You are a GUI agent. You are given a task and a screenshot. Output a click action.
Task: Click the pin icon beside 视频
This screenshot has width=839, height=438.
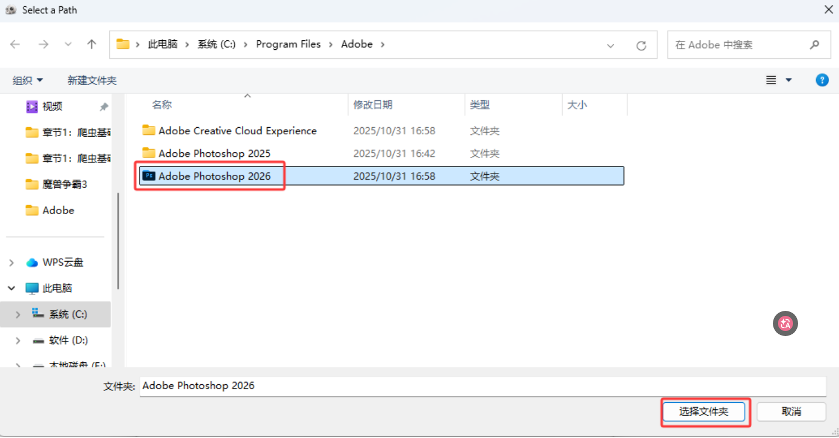tap(104, 106)
